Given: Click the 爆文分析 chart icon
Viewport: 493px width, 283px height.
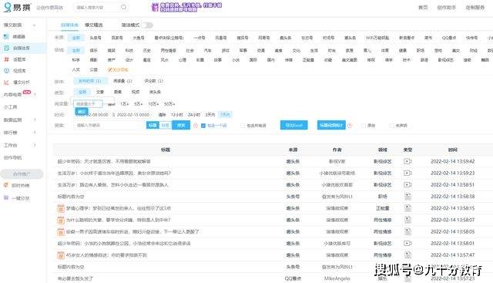Looking at the screenshot, I should coord(6,83).
